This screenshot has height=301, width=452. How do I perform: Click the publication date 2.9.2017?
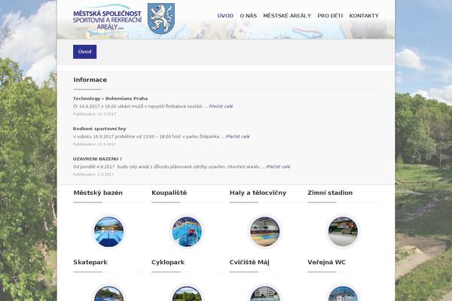point(105,175)
